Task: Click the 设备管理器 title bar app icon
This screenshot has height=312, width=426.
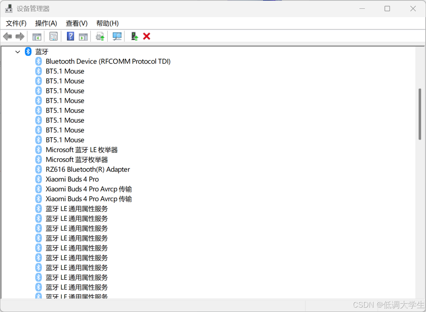Action: pyautogui.click(x=9, y=9)
